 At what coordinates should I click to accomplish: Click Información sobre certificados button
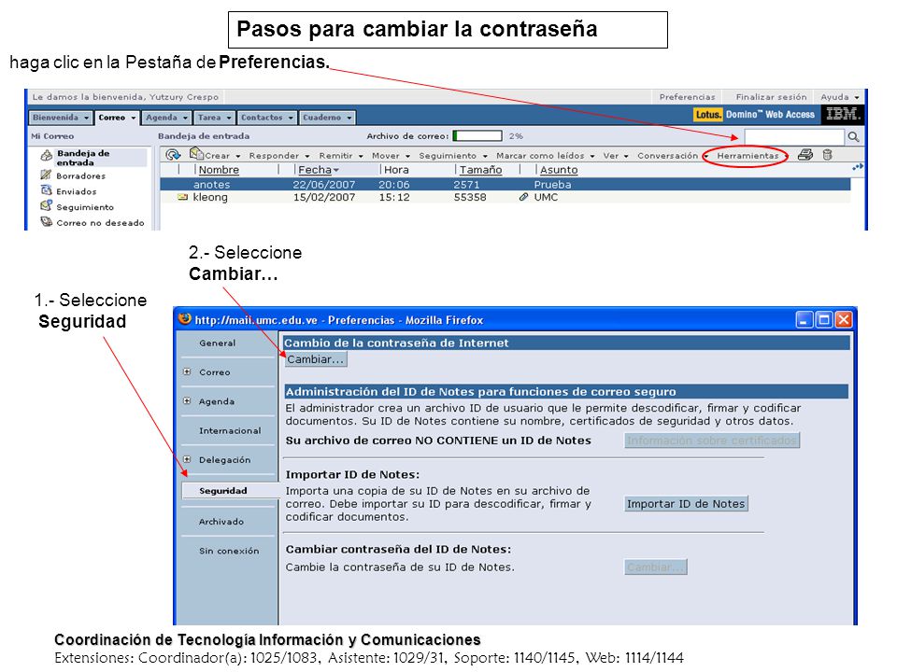tap(712, 440)
